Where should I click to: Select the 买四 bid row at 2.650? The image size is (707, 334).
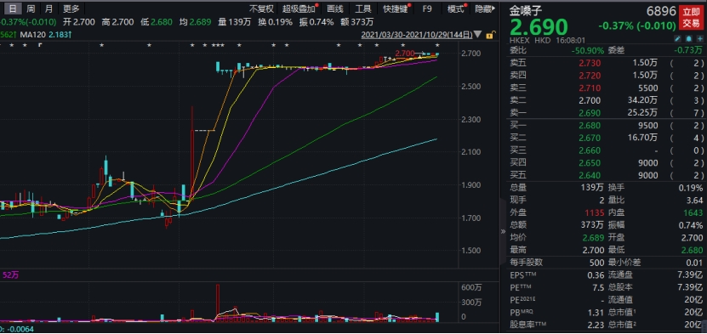pyautogui.click(x=606, y=163)
